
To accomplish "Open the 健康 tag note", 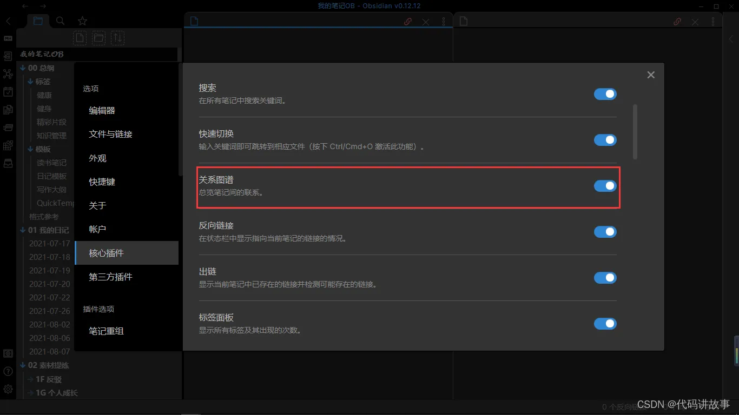I will point(44,95).
